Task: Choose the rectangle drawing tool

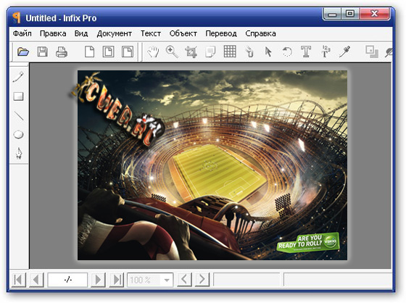Action: [x=18, y=96]
